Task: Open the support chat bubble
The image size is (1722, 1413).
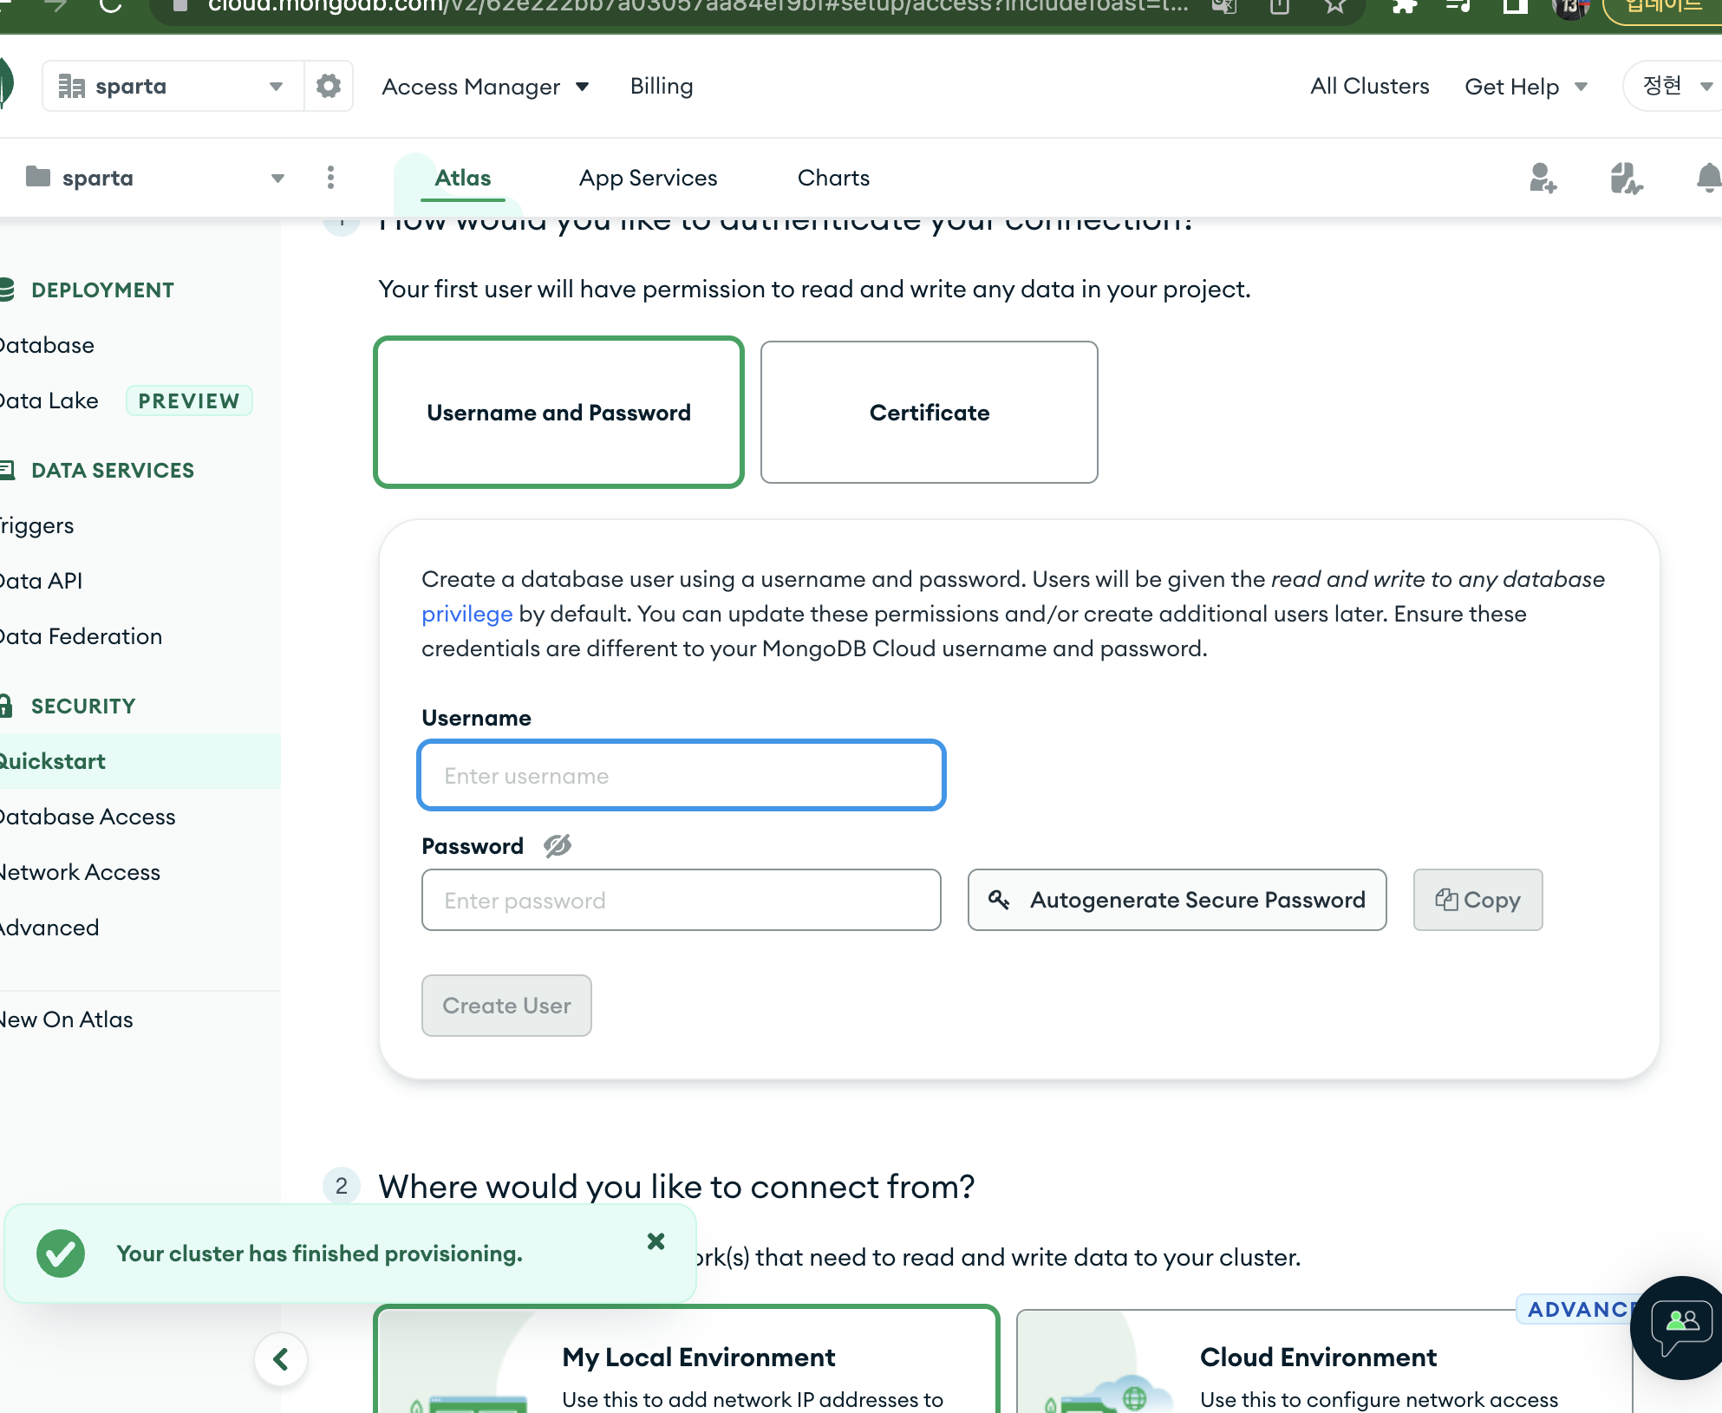Action: (x=1680, y=1327)
